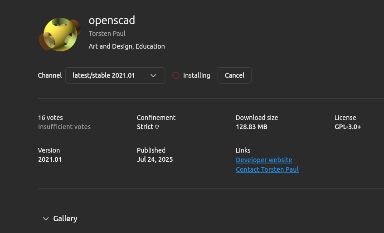
Task: Select the Art and Design, Education categories text
Action: [x=126, y=46]
